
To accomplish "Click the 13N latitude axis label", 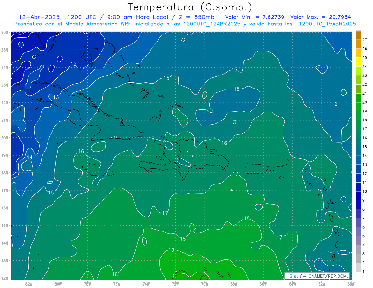I will pos(4,260).
